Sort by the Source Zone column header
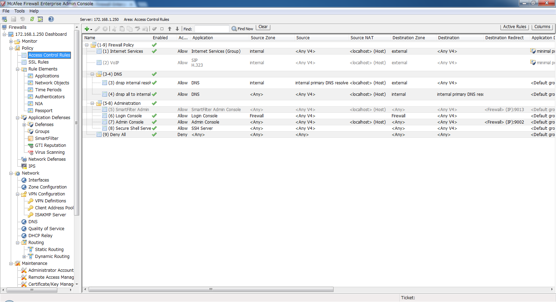 tap(271, 38)
